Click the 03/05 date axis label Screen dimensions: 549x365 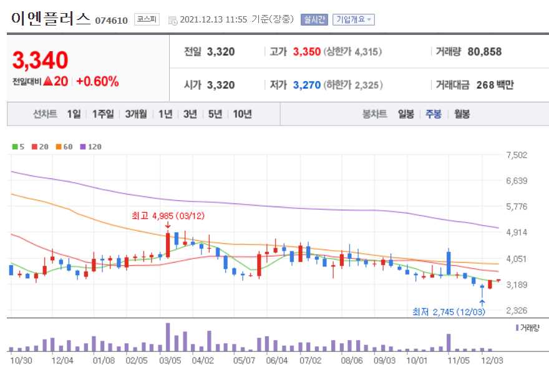(170, 360)
